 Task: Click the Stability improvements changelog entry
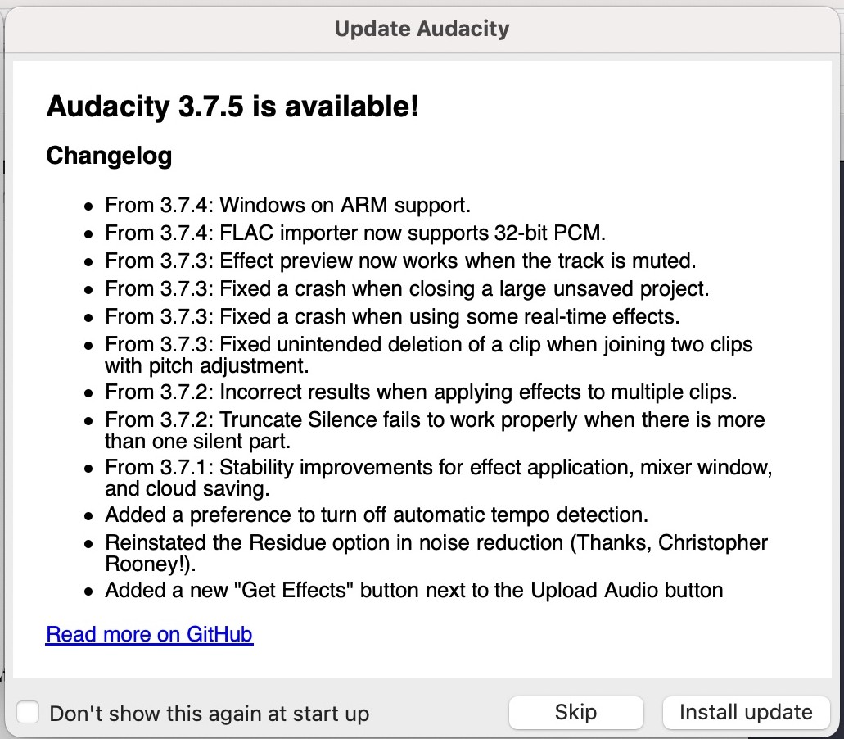point(438,478)
